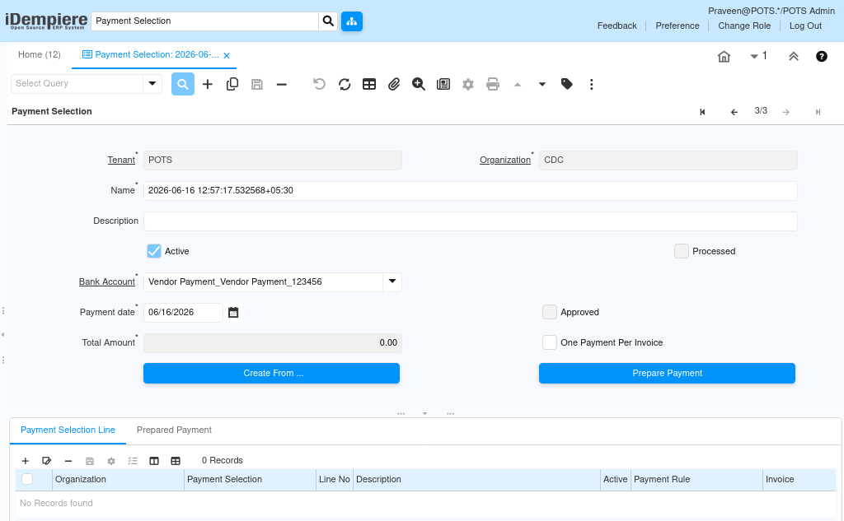Click the Find Record lookup icon in toolbar

point(182,85)
